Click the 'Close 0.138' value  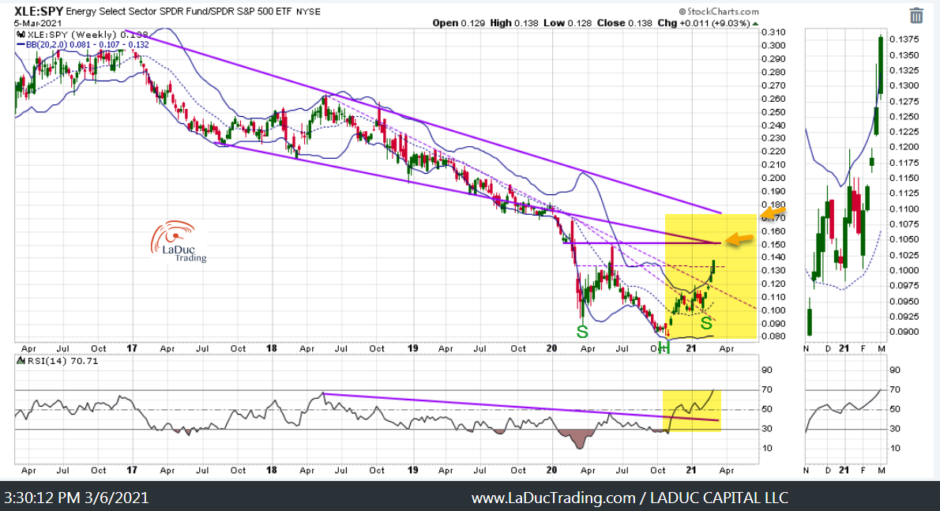(x=624, y=23)
